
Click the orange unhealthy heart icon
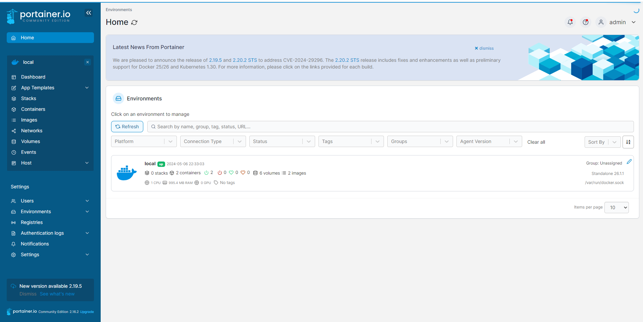(243, 173)
